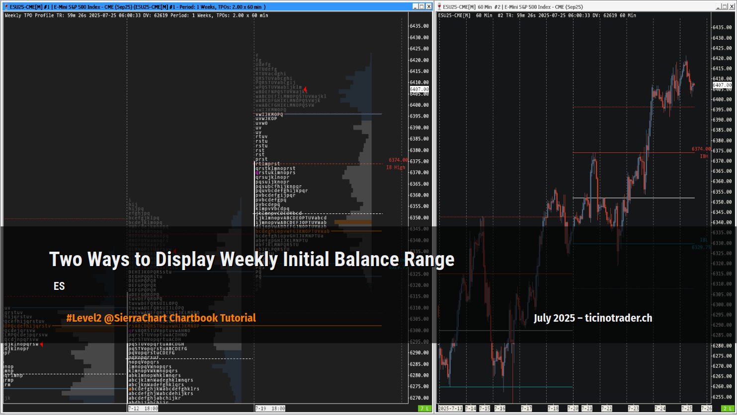
Task: Maximize the weekly TPO chart window
Action: coord(422,6)
